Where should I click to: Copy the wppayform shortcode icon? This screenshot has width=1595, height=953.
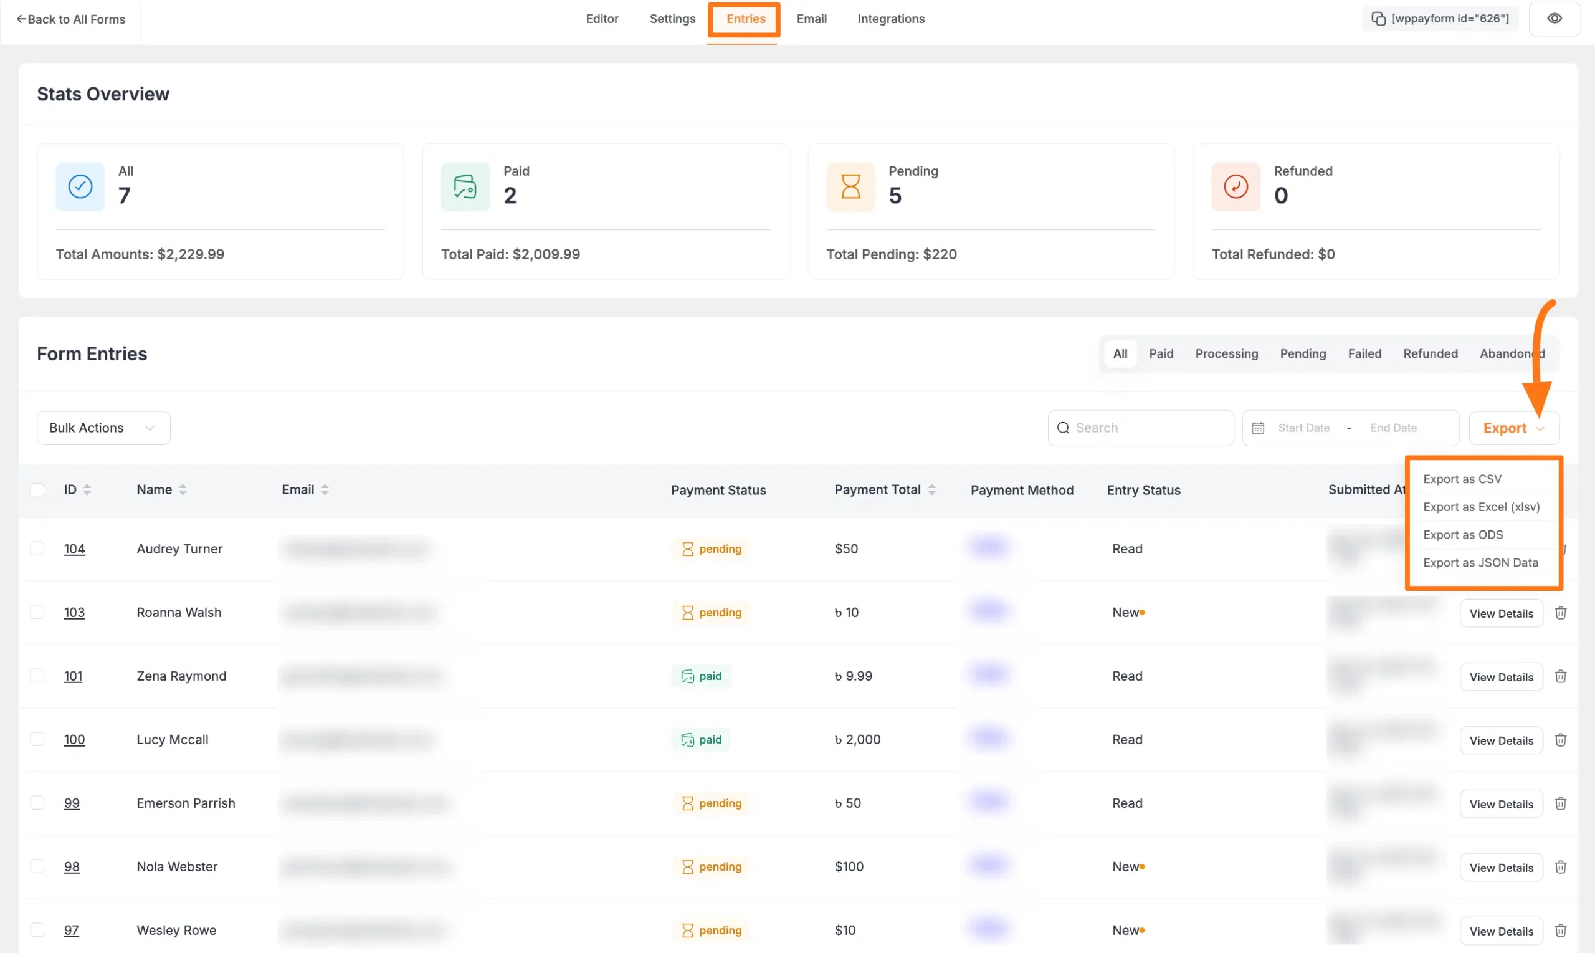(1378, 19)
